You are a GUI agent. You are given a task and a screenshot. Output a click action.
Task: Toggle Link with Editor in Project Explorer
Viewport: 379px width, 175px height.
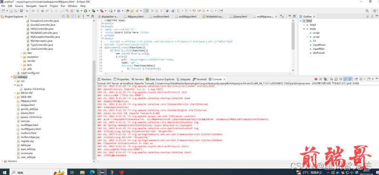(68, 17)
